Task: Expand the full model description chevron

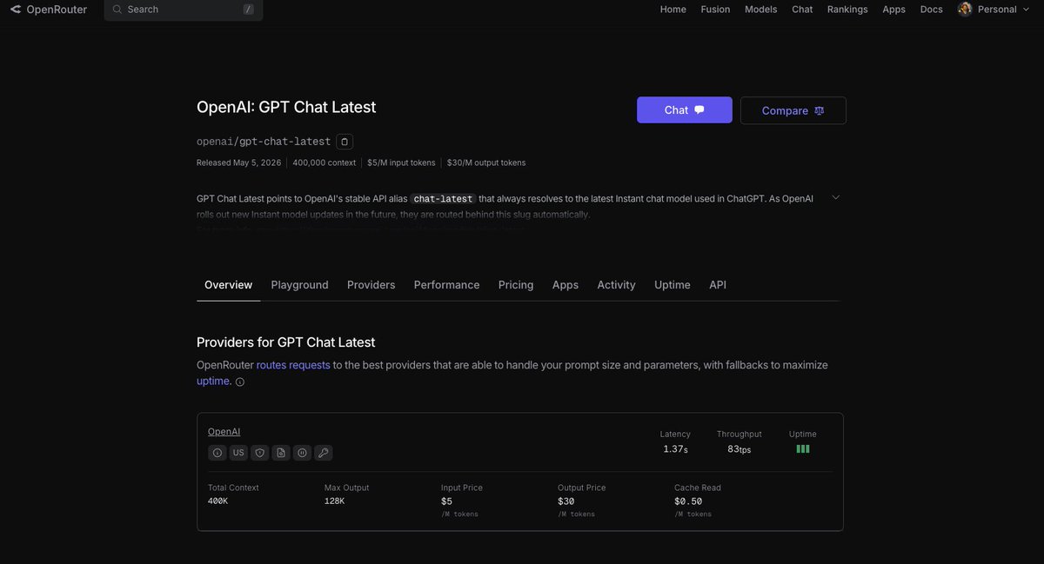Action: coord(836,198)
